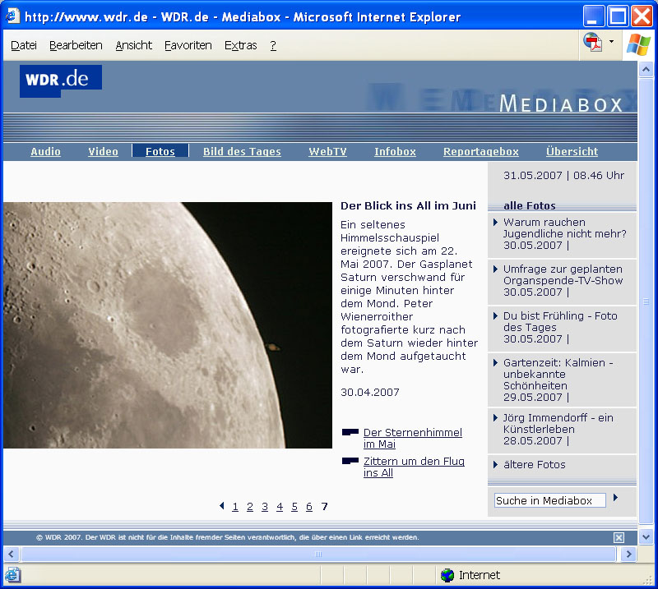Open 'Jörg Immendorff - ein Künstlerleben' entry
658x589 pixels.
click(558, 430)
